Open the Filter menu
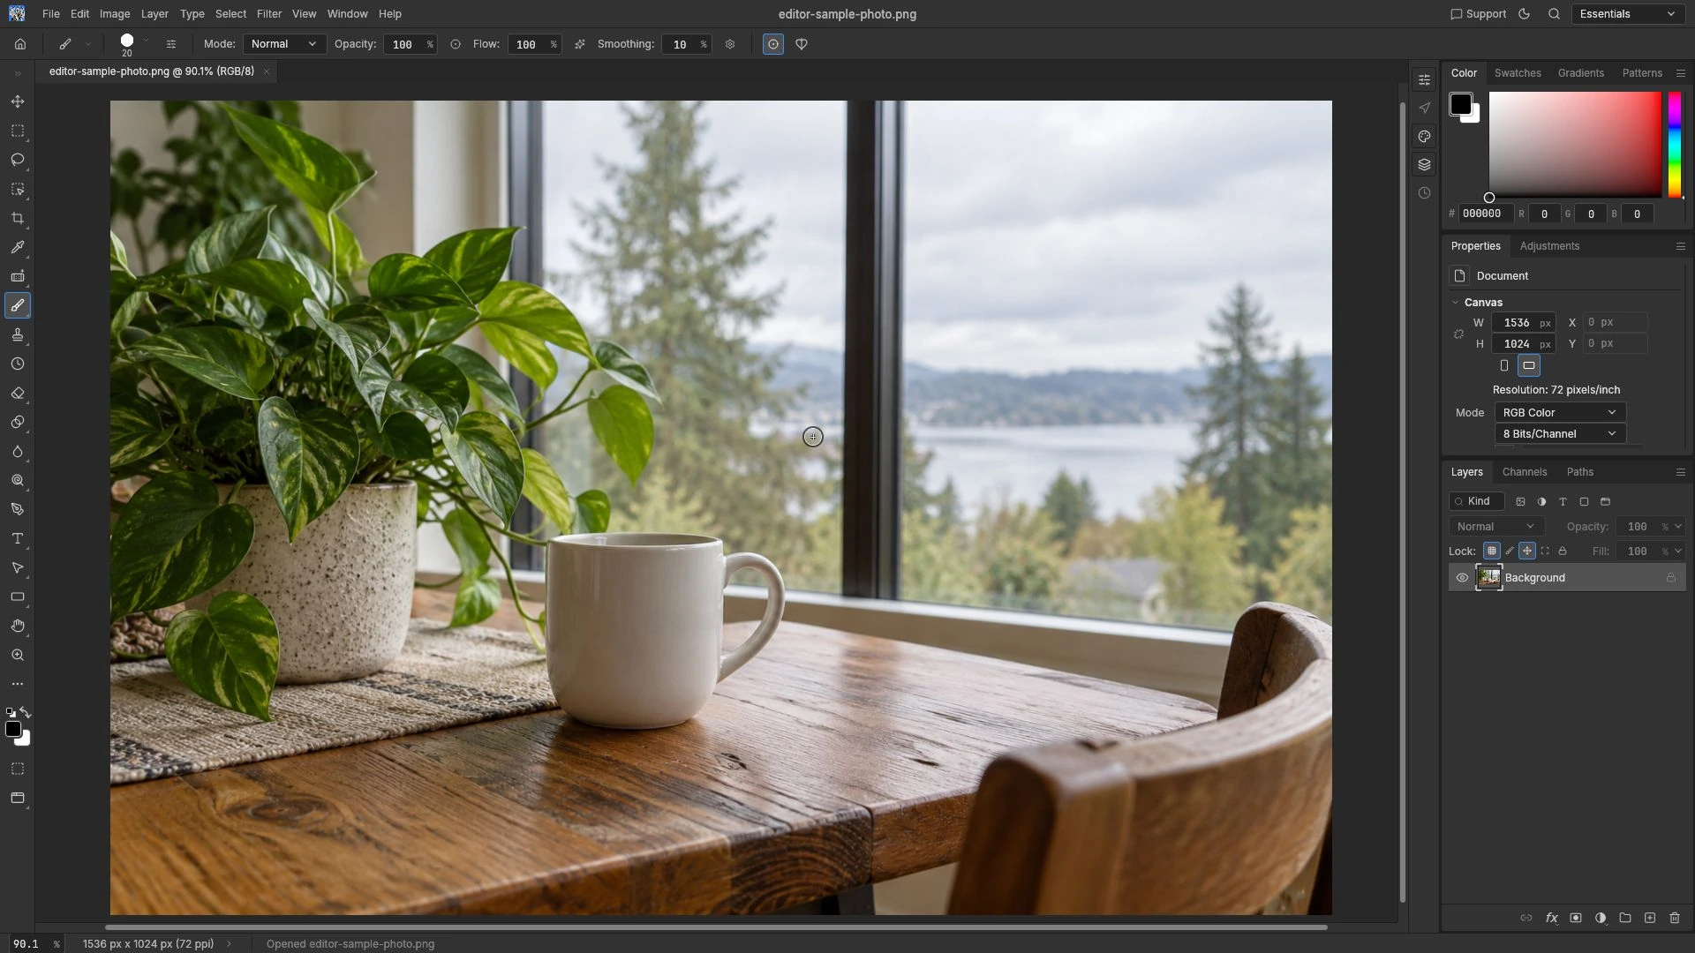 click(x=269, y=14)
